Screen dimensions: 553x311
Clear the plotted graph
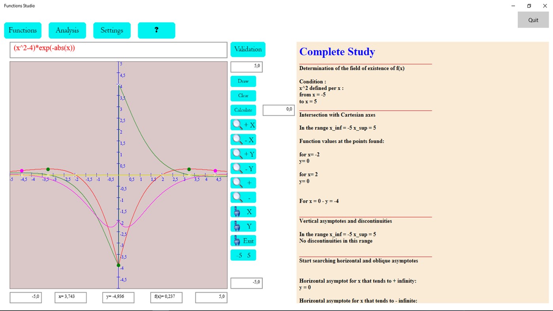243,96
